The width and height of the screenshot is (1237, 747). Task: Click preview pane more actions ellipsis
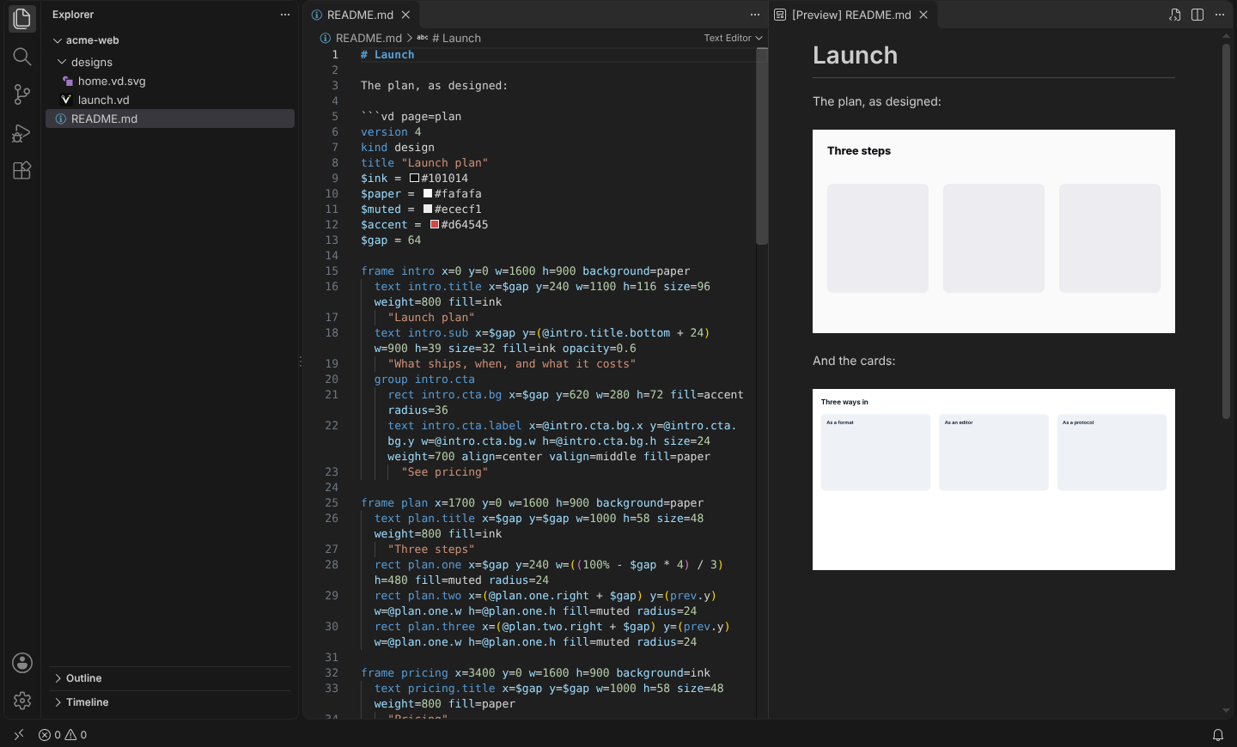click(x=1220, y=15)
